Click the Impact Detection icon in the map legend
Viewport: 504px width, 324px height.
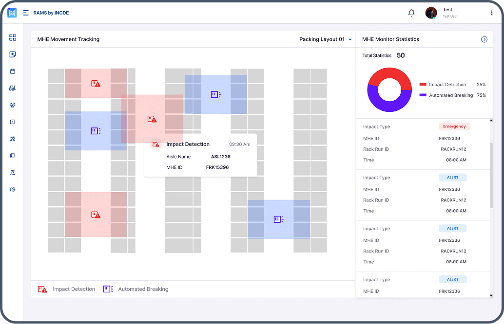click(42, 288)
